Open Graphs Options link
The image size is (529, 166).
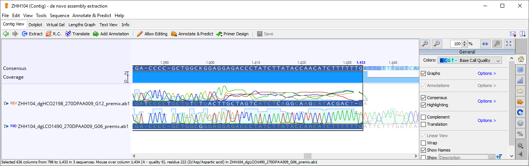(x=487, y=73)
